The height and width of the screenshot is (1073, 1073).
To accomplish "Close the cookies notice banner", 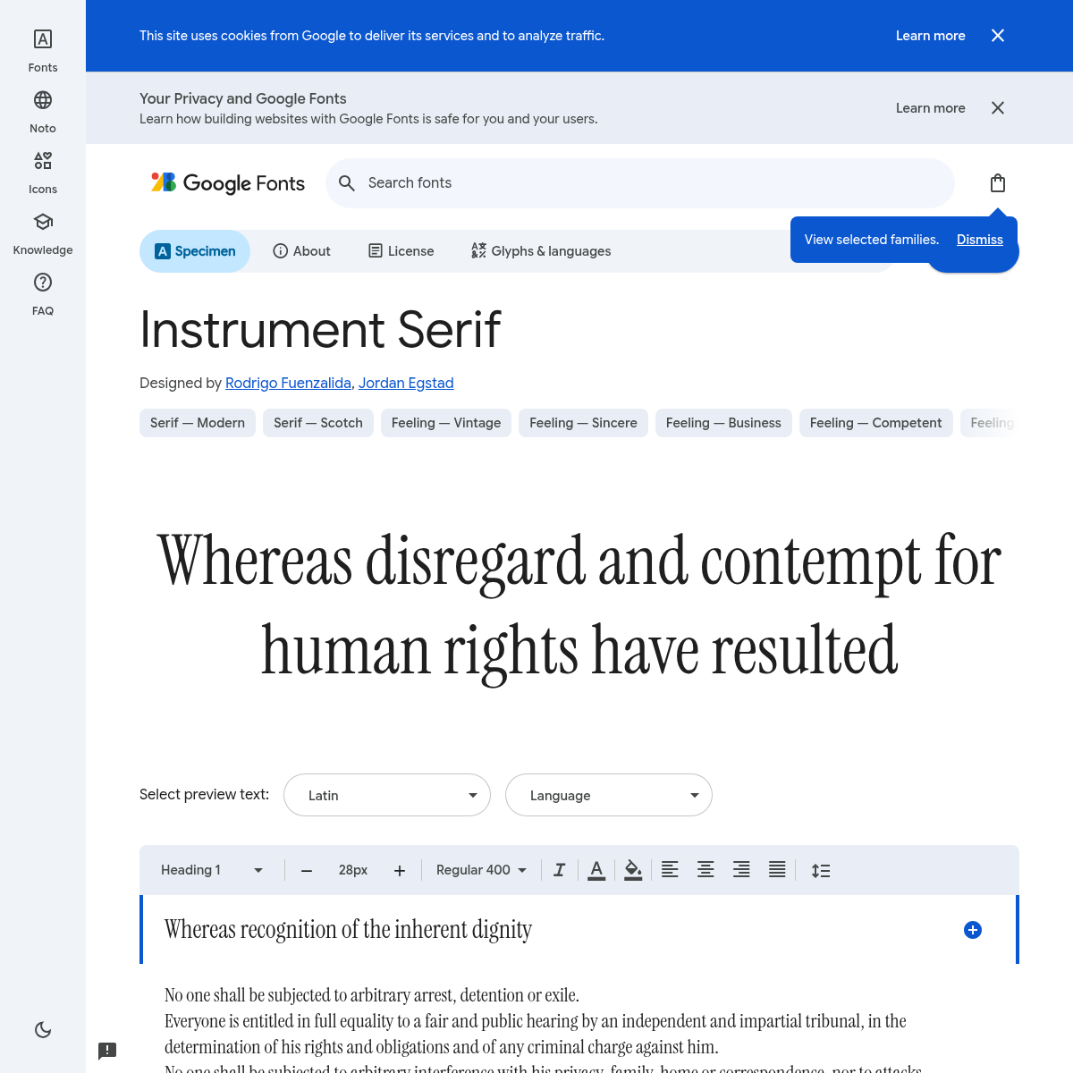I will coord(998,36).
